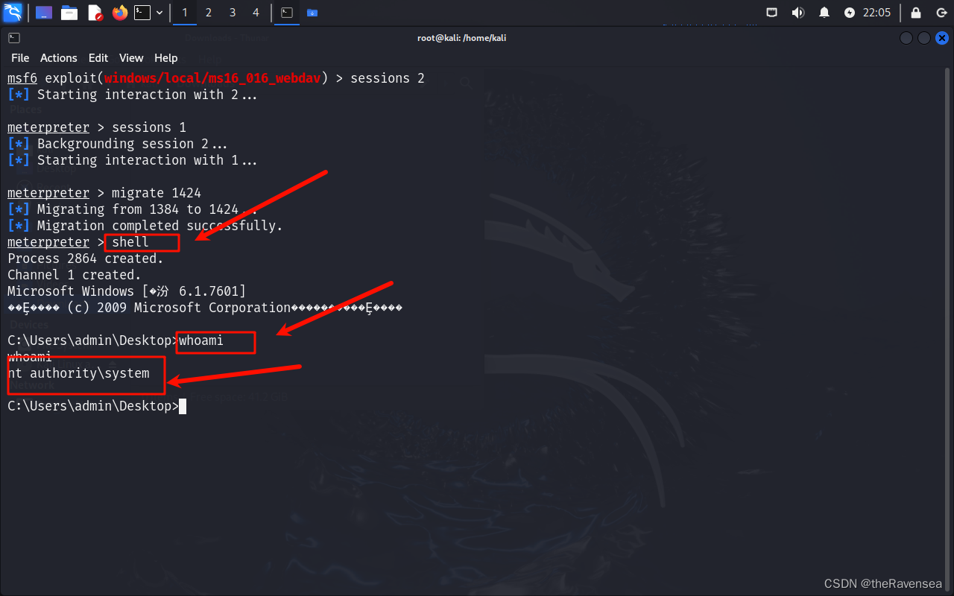954x596 pixels.
Task: Open the volume control icon
Action: [798, 13]
